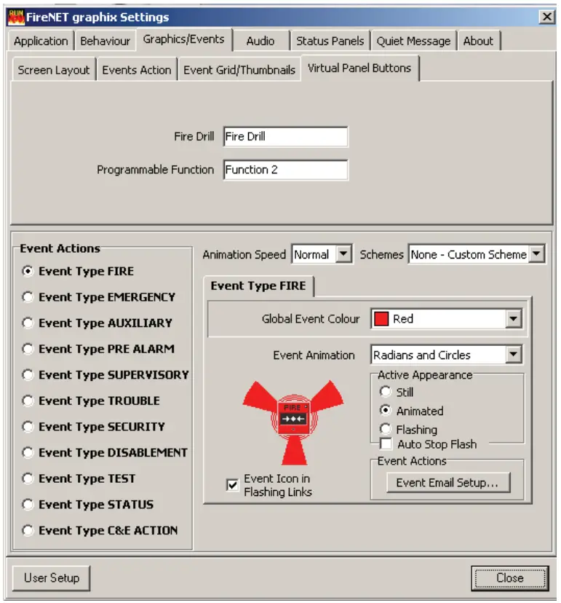Select Event Type STATUS radio button

coord(28,504)
